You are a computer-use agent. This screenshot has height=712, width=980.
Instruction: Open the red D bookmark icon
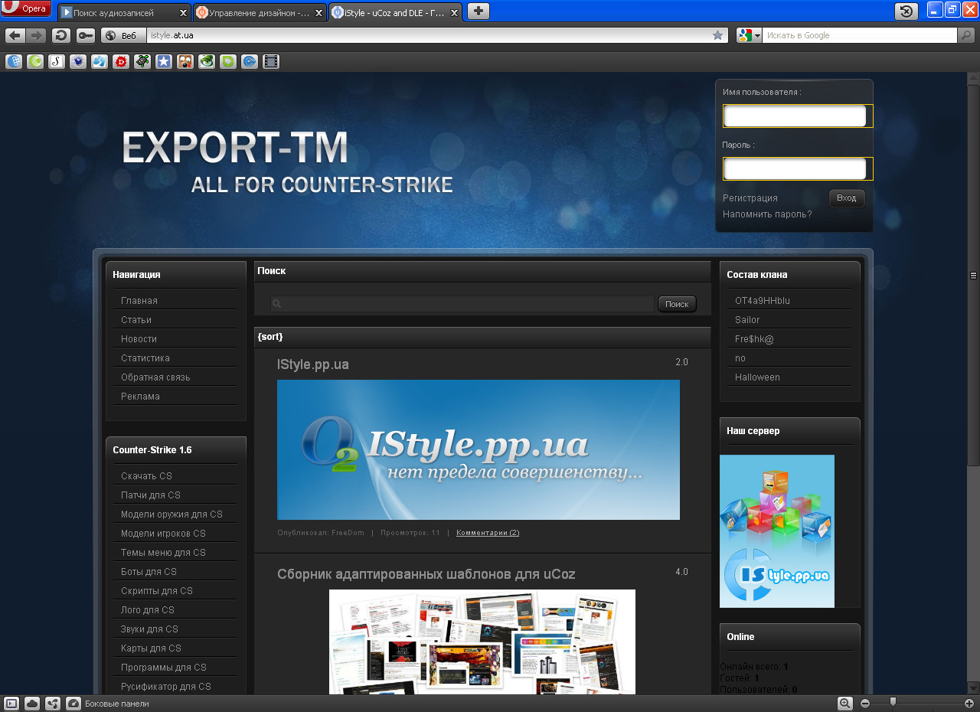[121, 62]
